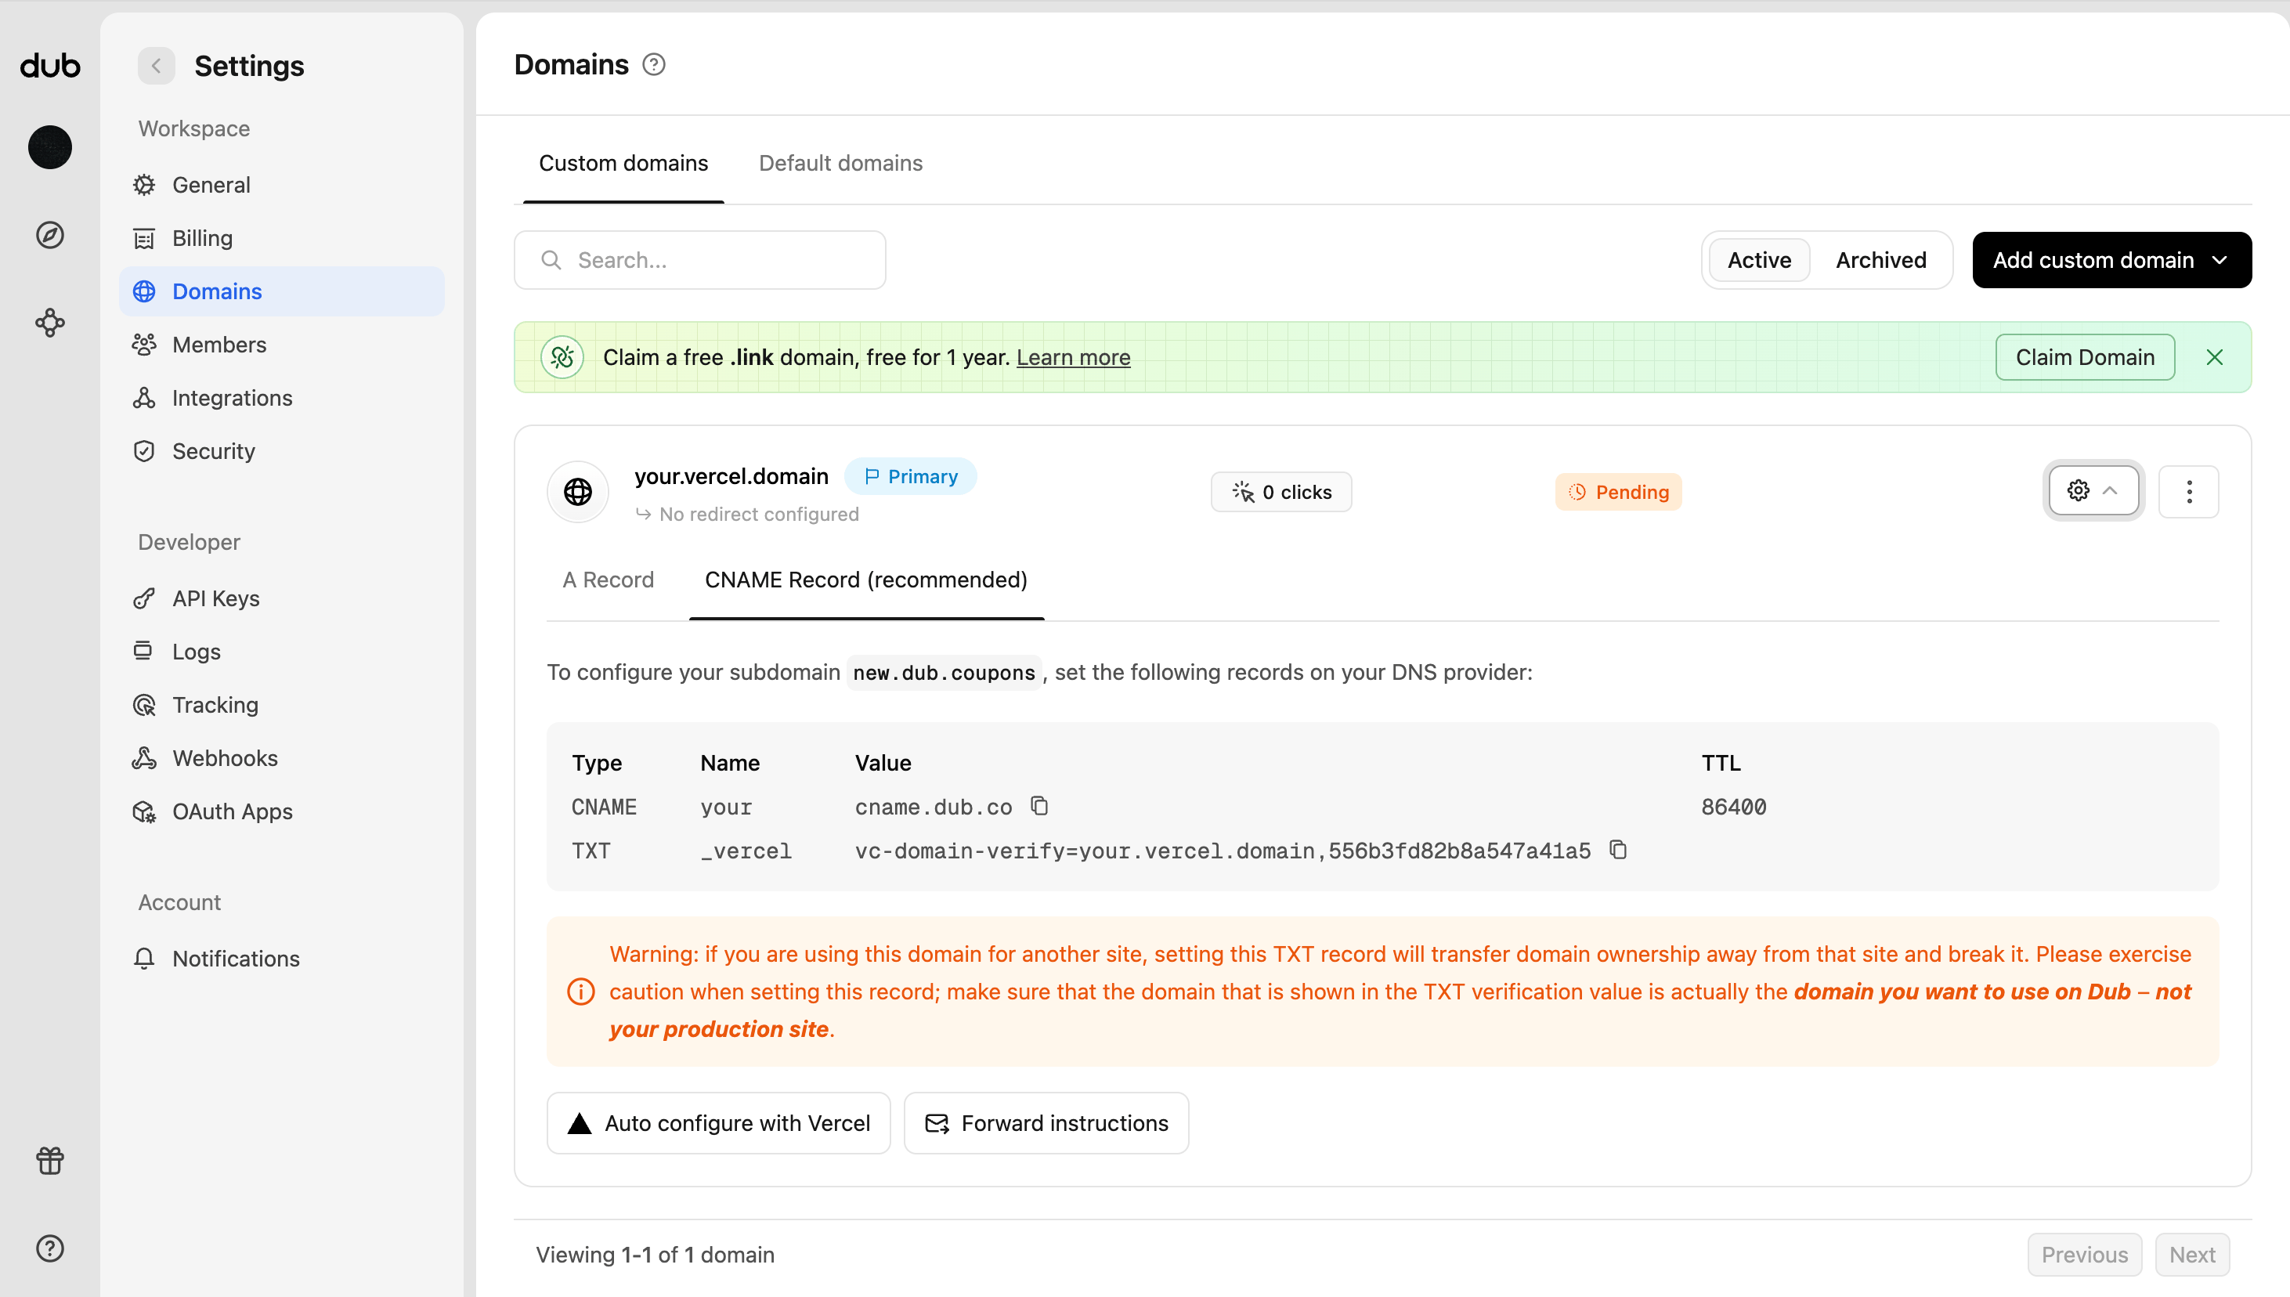Collapse the domain configuration gear toggle
Image resolution: width=2290 pixels, height=1297 pixels.
[x=2093, y=491]
